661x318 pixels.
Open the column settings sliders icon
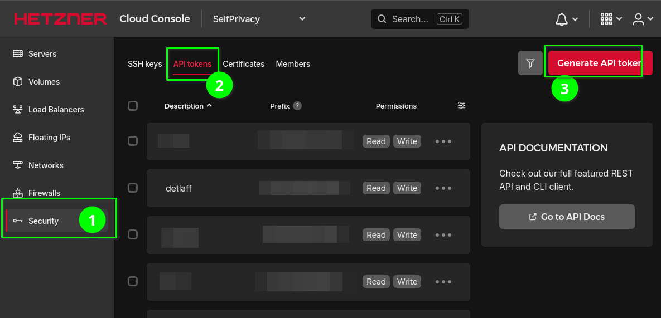pyautogui.click(x=462, y=106)
